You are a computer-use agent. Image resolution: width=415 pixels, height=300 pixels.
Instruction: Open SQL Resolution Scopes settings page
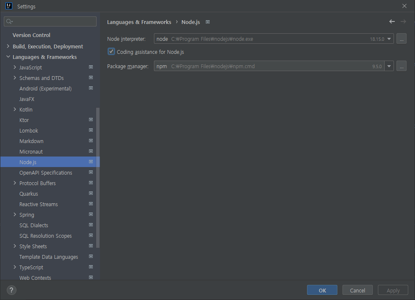pyautogui.click(x=45, y=236)
